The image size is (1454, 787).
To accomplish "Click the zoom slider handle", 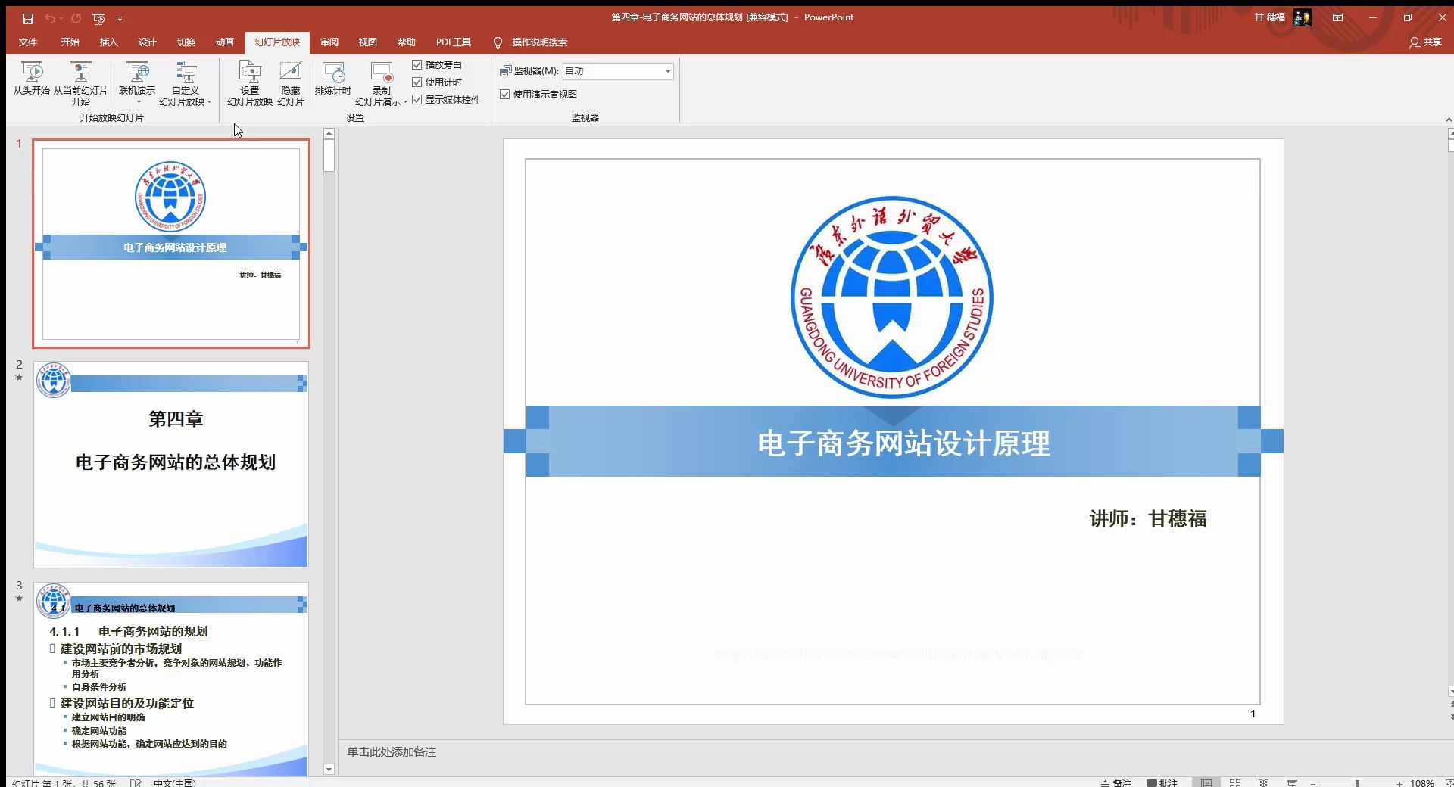I will pos(1357,783).
